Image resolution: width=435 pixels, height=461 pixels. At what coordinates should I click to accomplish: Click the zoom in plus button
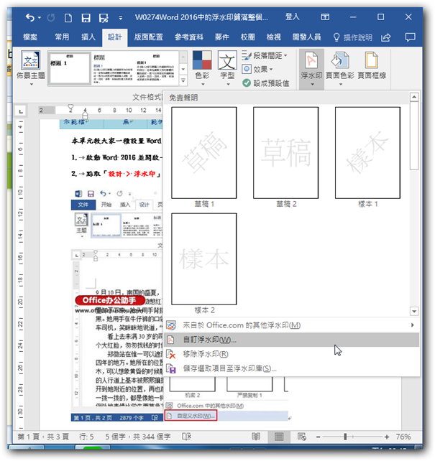(387, 437)
